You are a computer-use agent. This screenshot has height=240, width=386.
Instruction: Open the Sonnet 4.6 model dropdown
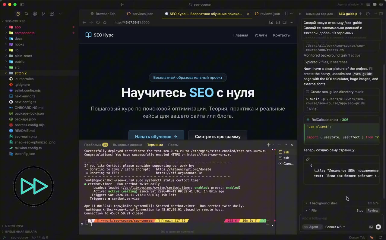coord(335,227)
